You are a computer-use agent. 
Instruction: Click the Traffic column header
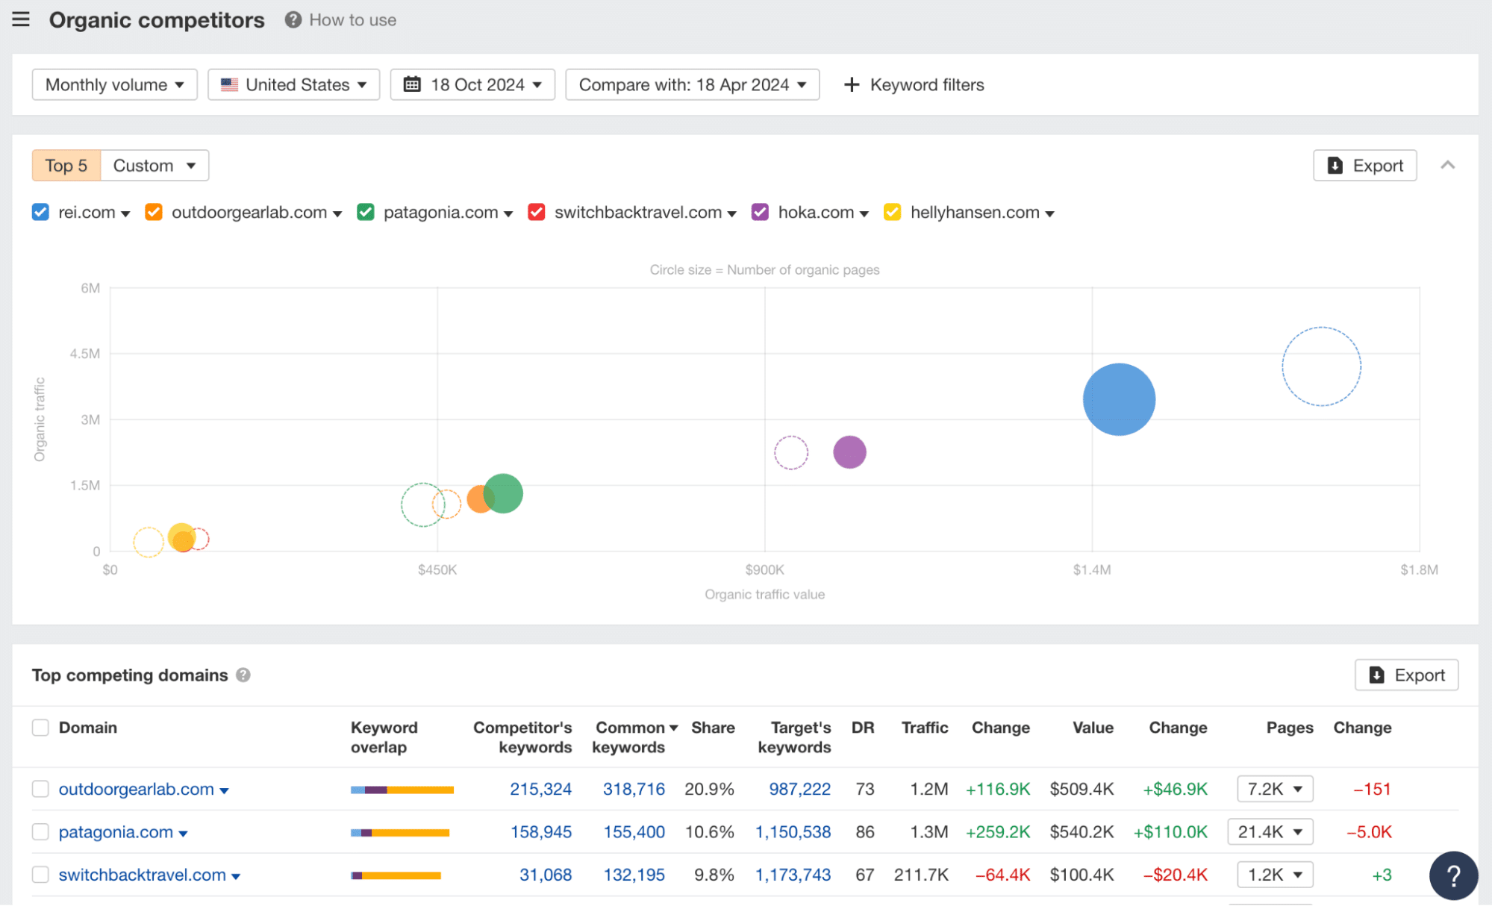click(925, 728)
